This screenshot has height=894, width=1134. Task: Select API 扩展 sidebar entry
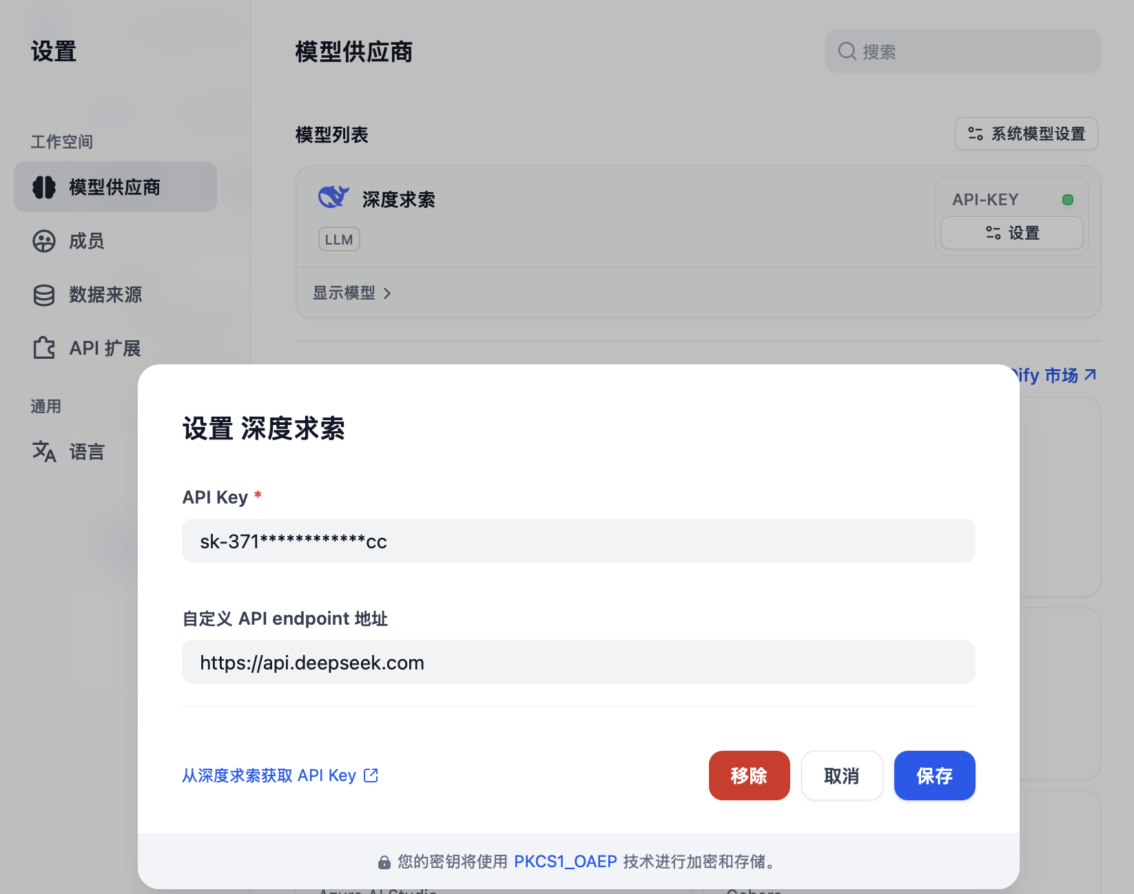pos(115,348)
